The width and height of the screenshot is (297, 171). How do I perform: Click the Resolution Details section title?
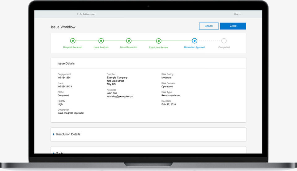68,134
